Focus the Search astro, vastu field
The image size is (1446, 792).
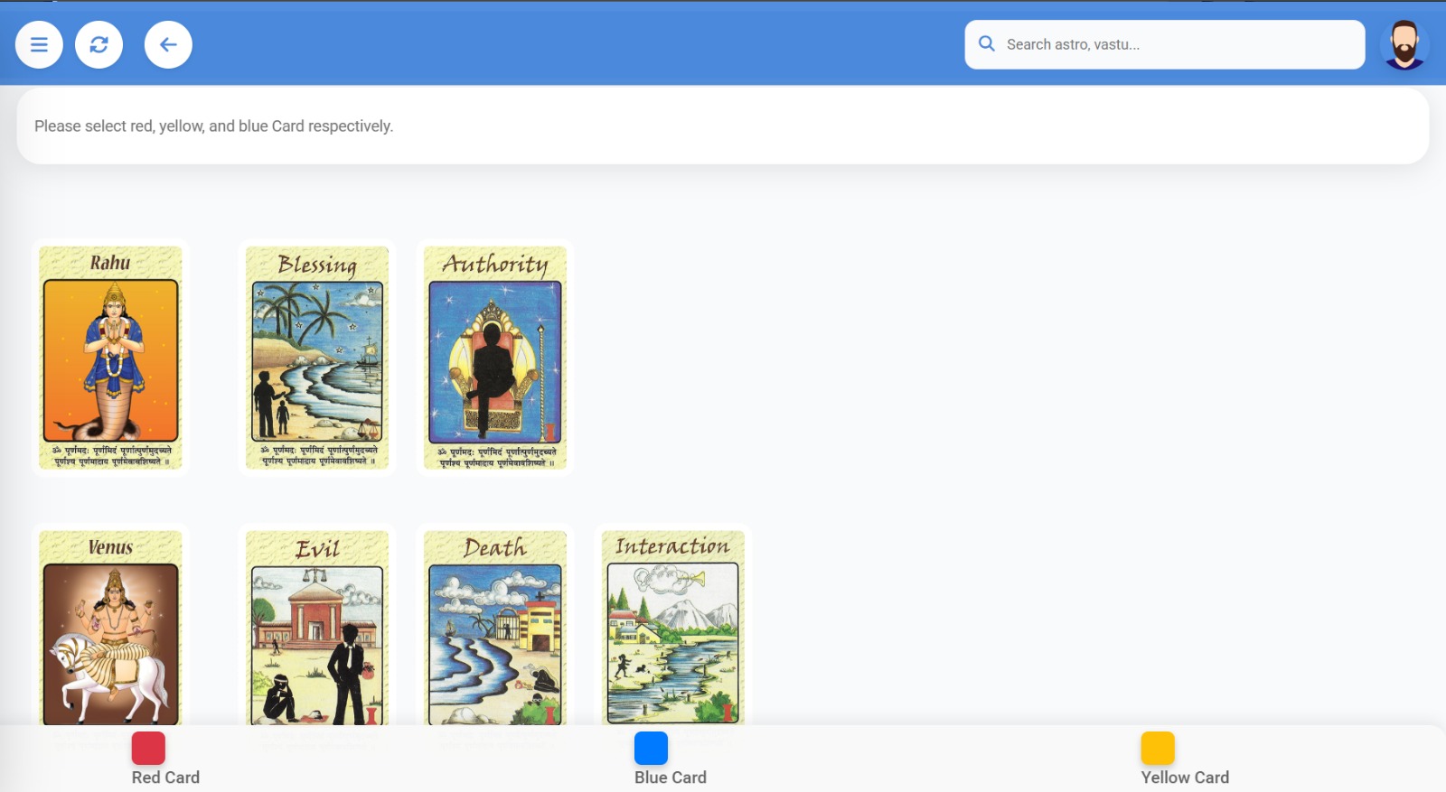click(x=1164, y=44)
